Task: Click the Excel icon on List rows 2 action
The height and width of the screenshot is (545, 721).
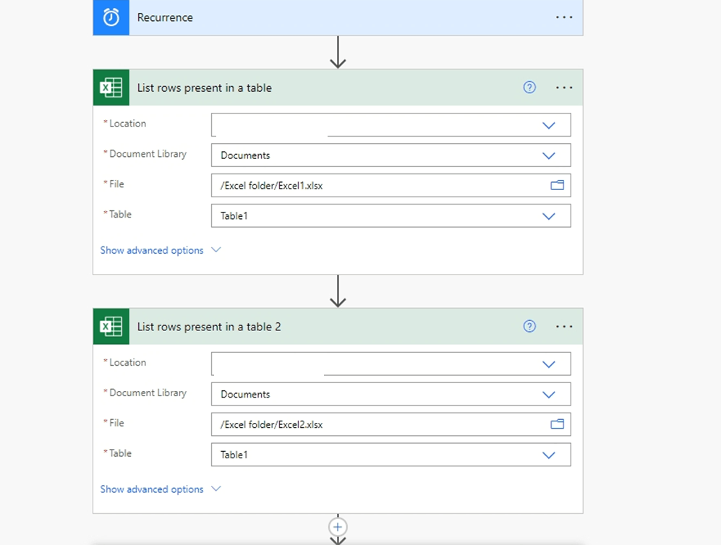Action: [x=111, y=326]
